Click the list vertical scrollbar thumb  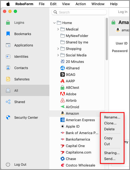coord(107,39)
